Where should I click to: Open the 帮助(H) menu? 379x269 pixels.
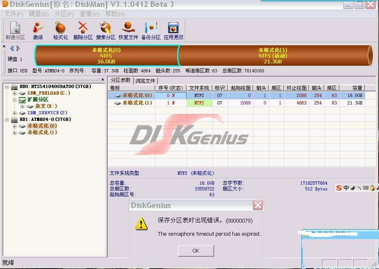[115, 14]
